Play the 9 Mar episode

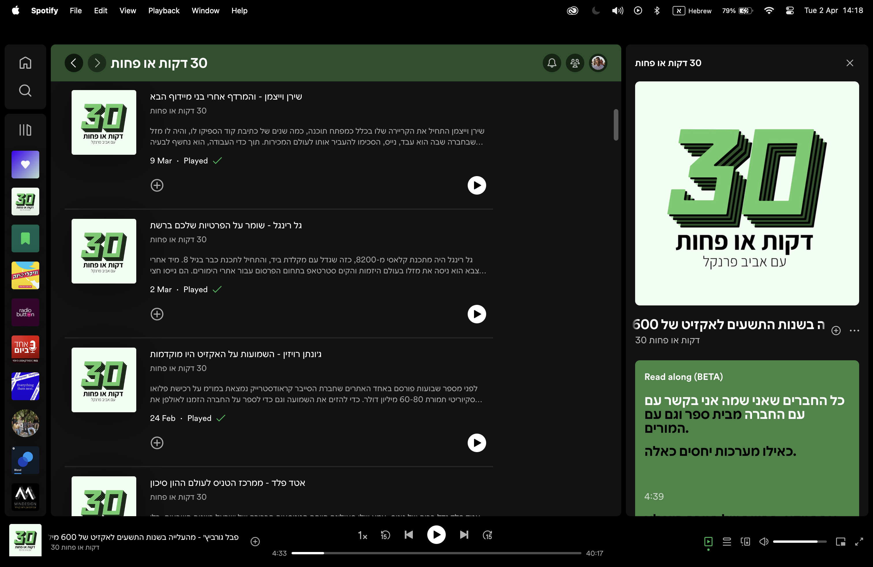[477, 185]
